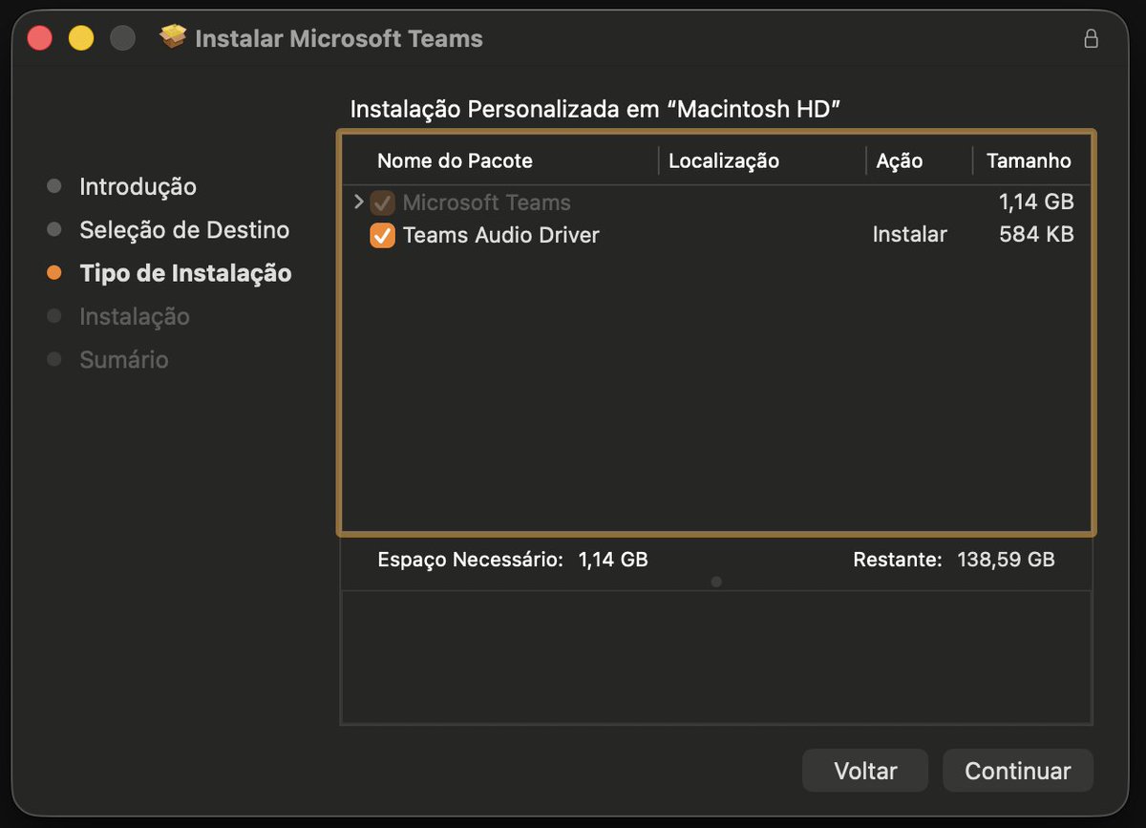1146x828 pixels.
Task: Click the splitter handle dot below space info
Action: coord(716,582)
